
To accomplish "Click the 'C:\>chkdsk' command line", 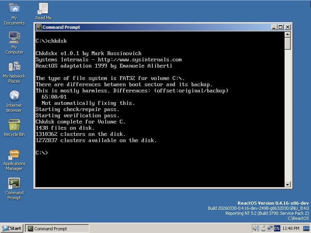I will point(51,41).
